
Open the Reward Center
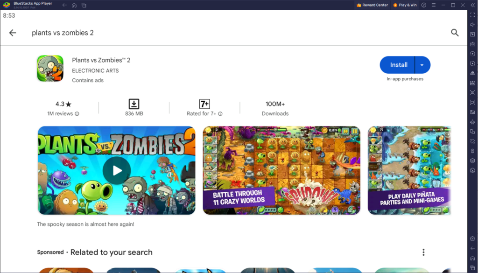(372, 5)
